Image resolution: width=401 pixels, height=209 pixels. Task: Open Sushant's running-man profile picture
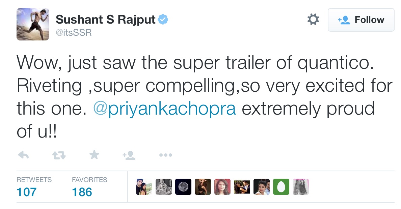[32, 24]
